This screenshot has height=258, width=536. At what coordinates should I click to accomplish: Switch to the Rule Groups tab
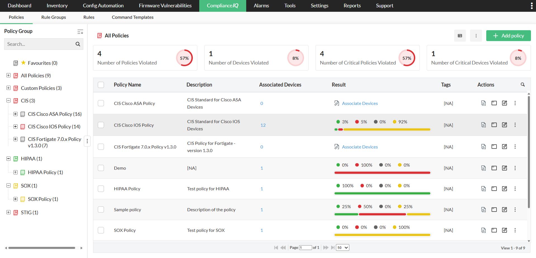54,17
